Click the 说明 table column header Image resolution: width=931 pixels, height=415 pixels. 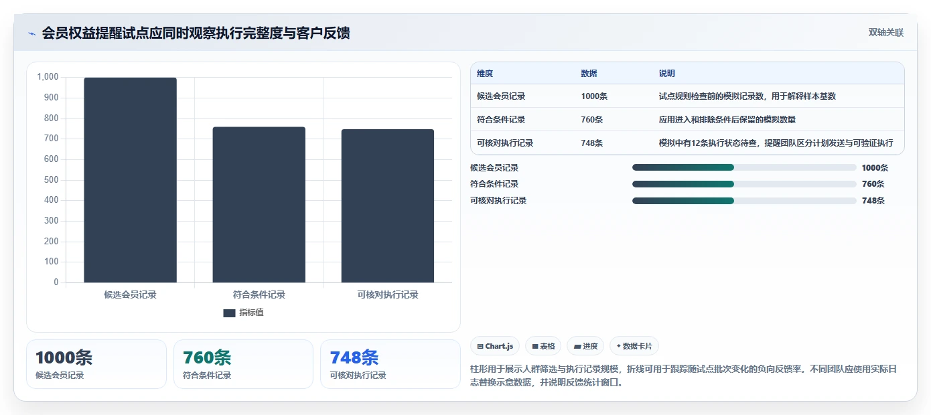click(667, 74)
